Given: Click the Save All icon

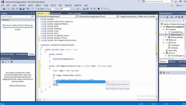Looking at the screenshot, I should point(24,9).
